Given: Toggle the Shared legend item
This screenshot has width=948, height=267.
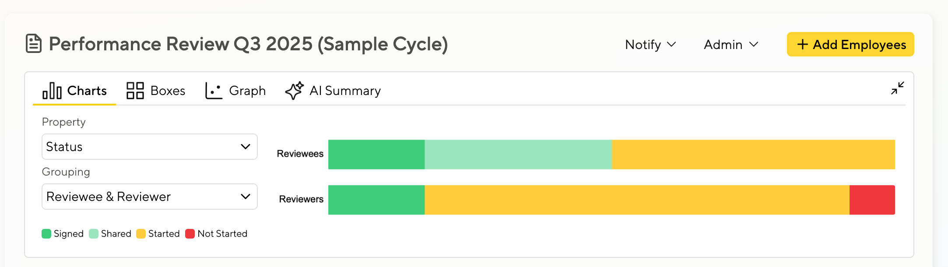Looking at the screenshot, I should (110, 234).
